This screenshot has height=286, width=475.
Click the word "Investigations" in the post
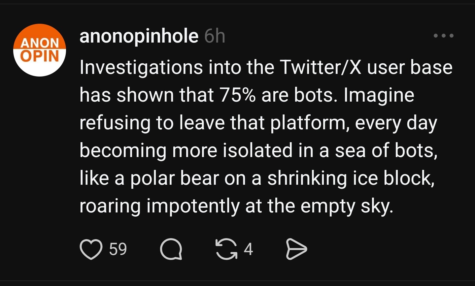point(141,68)
